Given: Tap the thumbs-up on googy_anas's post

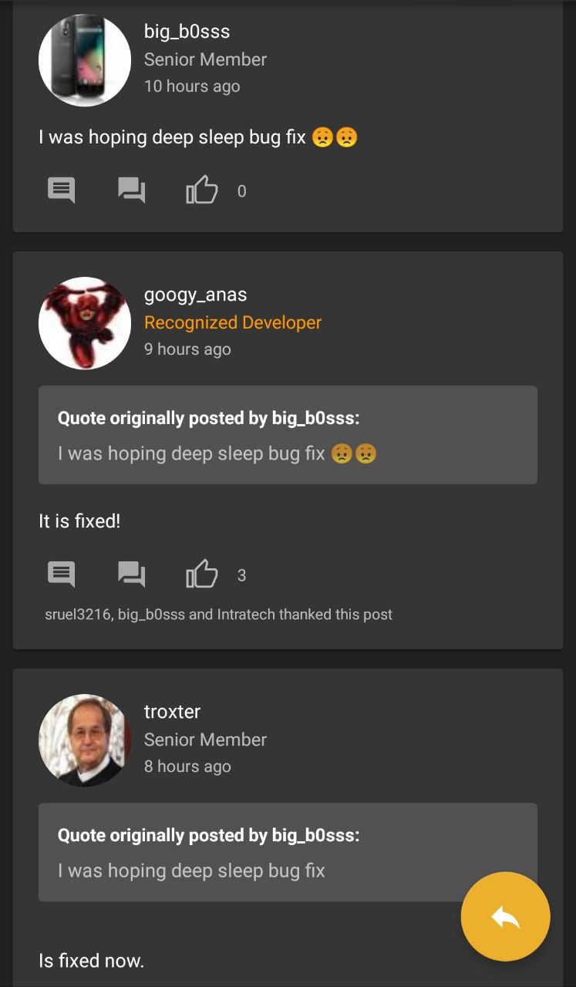Looking at the screenshot, I should point(202,574).
